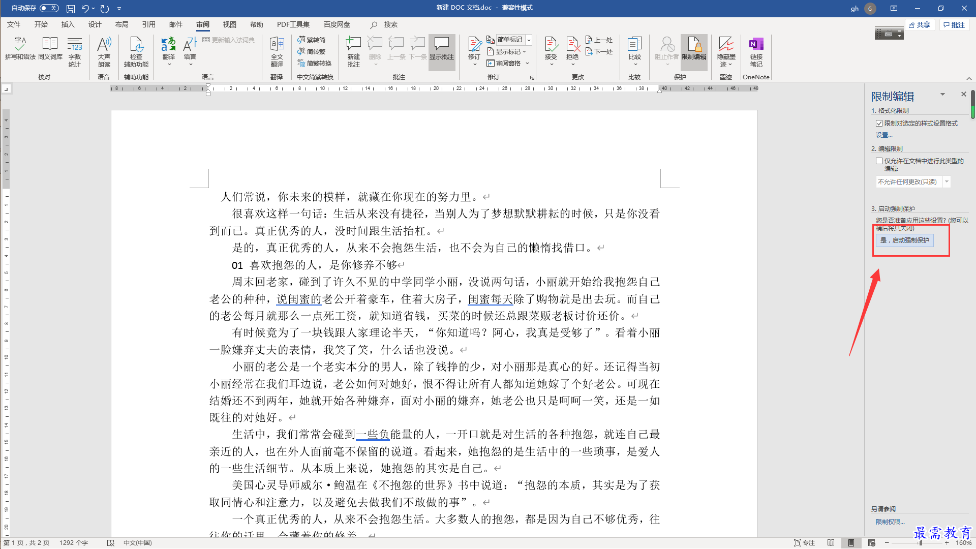Toggle 显示批注 show comments
This screenshot has height=549, width=976.
[442, 52]
